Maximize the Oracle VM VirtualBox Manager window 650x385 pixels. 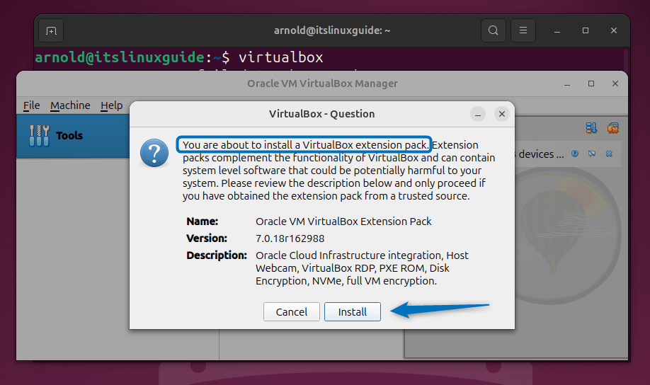click(591, 84)
